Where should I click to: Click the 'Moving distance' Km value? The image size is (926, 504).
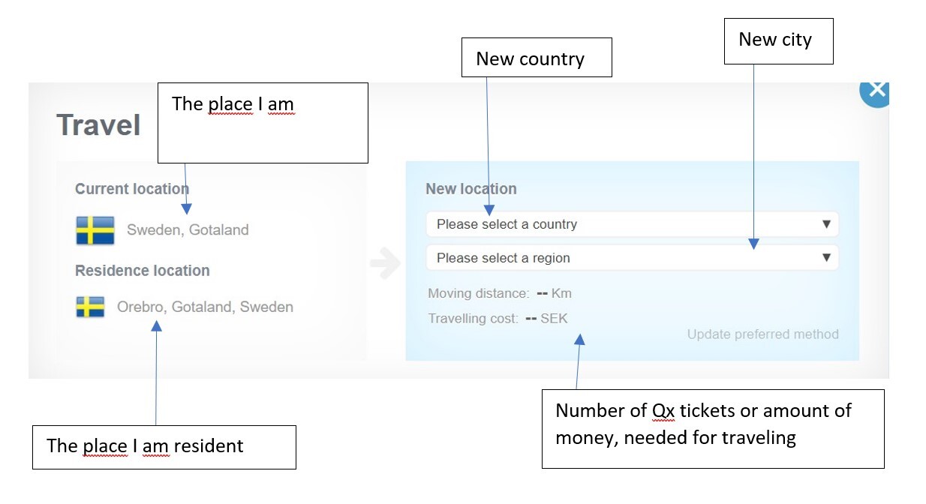pyautogui.click(x=555, y=293)
